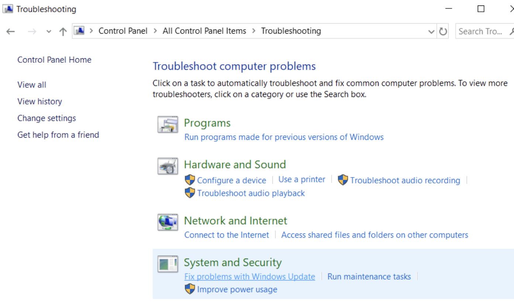
Task: Open System and Security heading
Action: click(233, 263)
